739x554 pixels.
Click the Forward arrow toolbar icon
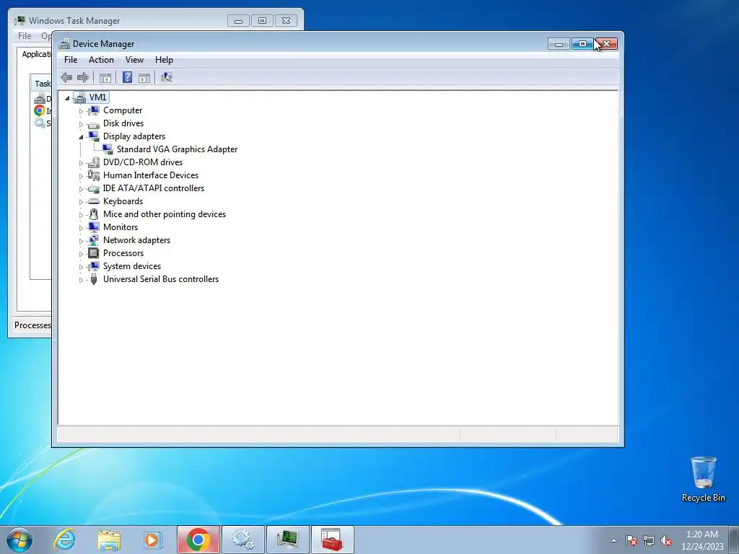tap(83, 77)
